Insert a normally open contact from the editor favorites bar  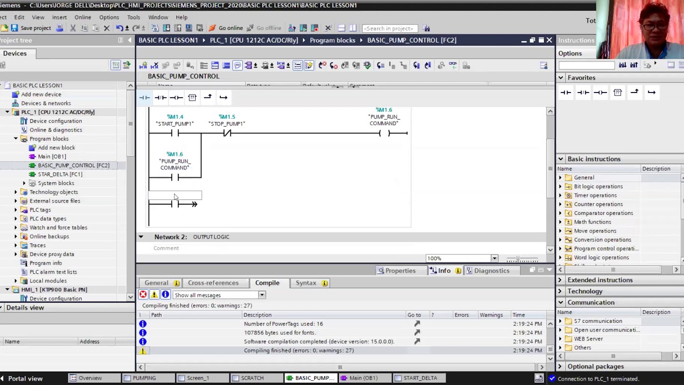pos(144,97)
